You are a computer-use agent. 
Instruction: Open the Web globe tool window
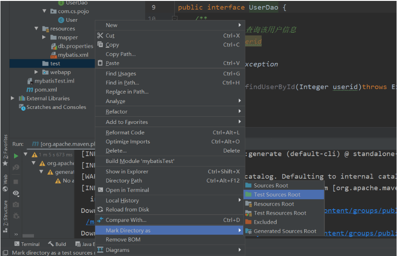[x=5, y=183]
